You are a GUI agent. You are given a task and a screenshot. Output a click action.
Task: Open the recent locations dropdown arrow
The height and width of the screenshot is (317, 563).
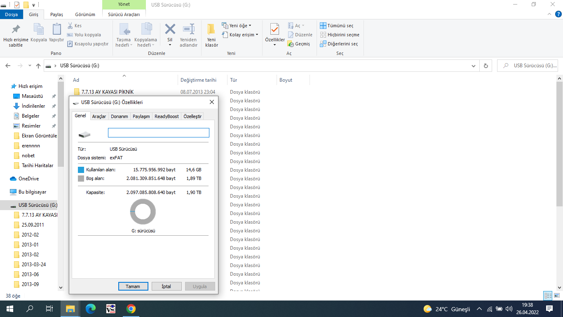30,66
